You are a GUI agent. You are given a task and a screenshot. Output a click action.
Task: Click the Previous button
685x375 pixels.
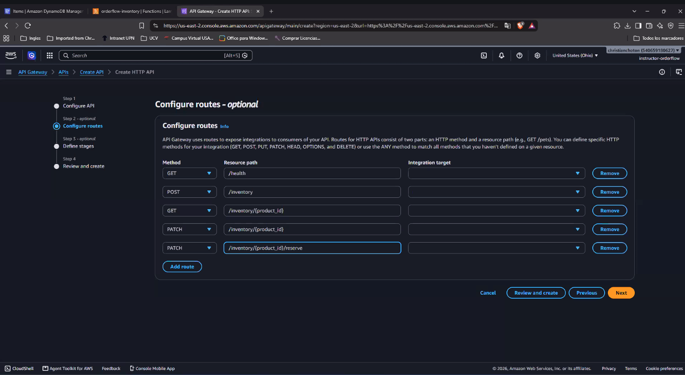point(587,293)
